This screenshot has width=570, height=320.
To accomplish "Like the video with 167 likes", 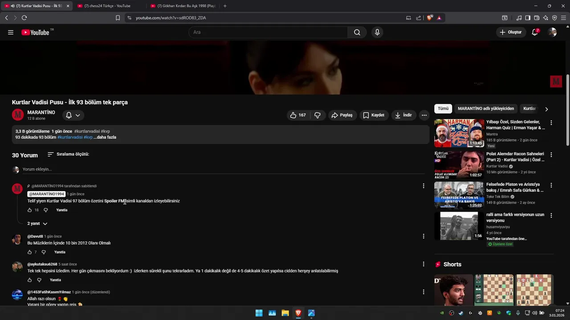I will [x=299, y=115].
